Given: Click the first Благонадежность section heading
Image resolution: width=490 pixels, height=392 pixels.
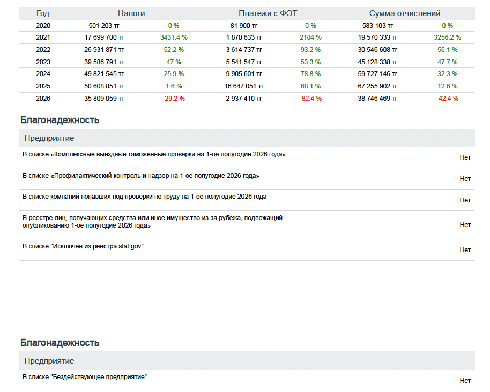Looking at the screenshot, I should (60, 120).
